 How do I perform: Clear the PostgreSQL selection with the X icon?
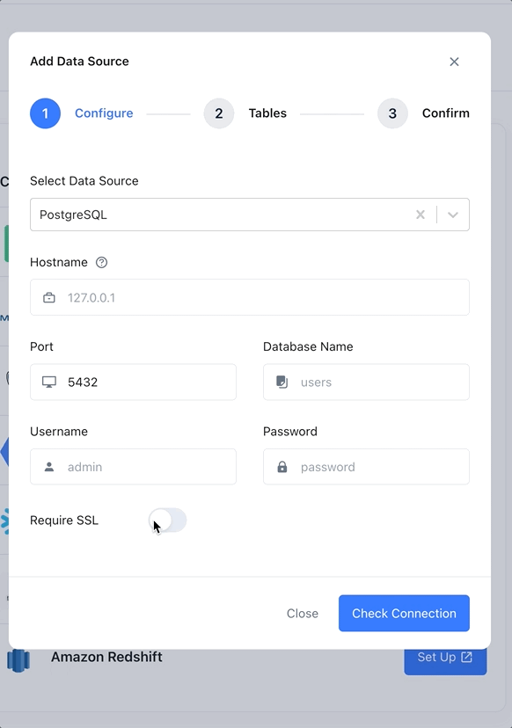pyautogui.click(x=420, y=215)
